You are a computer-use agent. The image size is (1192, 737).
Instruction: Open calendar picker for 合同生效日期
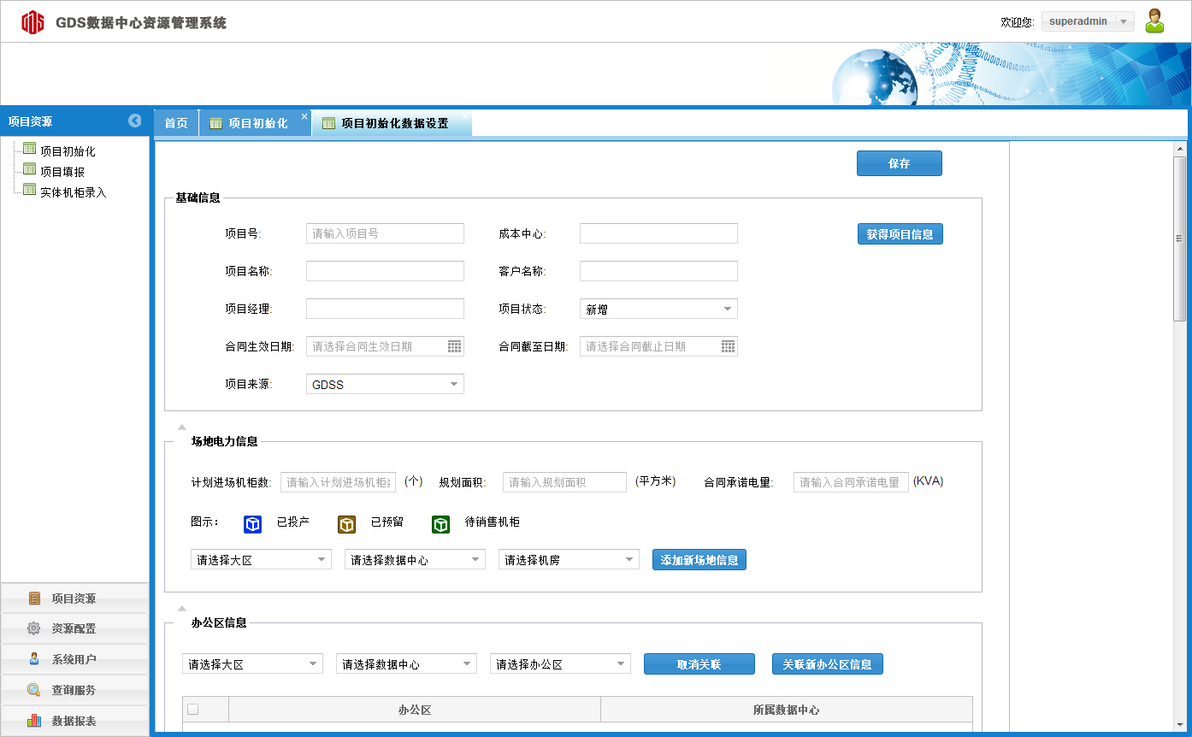tap(455, 346)
